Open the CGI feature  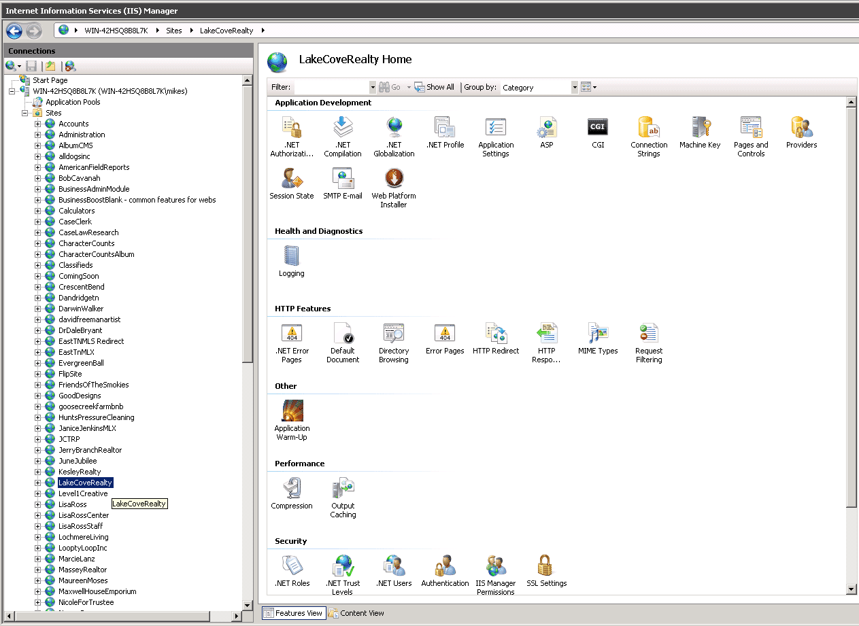(598, 133)
